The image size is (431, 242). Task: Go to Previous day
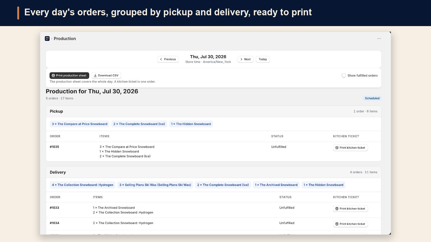point(168,59)
